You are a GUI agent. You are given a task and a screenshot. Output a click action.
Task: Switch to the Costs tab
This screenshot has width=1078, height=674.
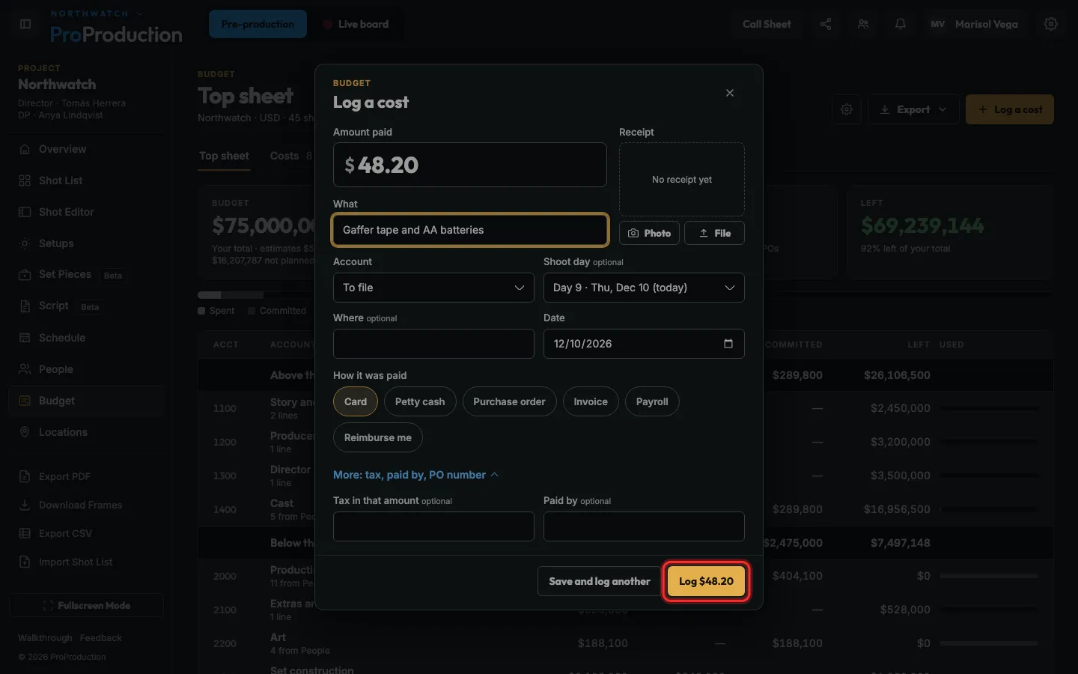pyautogui.click(x=291, y=156)
